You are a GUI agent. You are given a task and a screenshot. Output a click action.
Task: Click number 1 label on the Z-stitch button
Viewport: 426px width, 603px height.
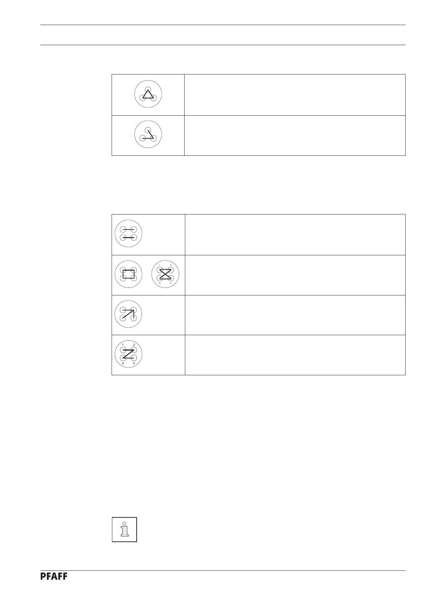(123, 345)
